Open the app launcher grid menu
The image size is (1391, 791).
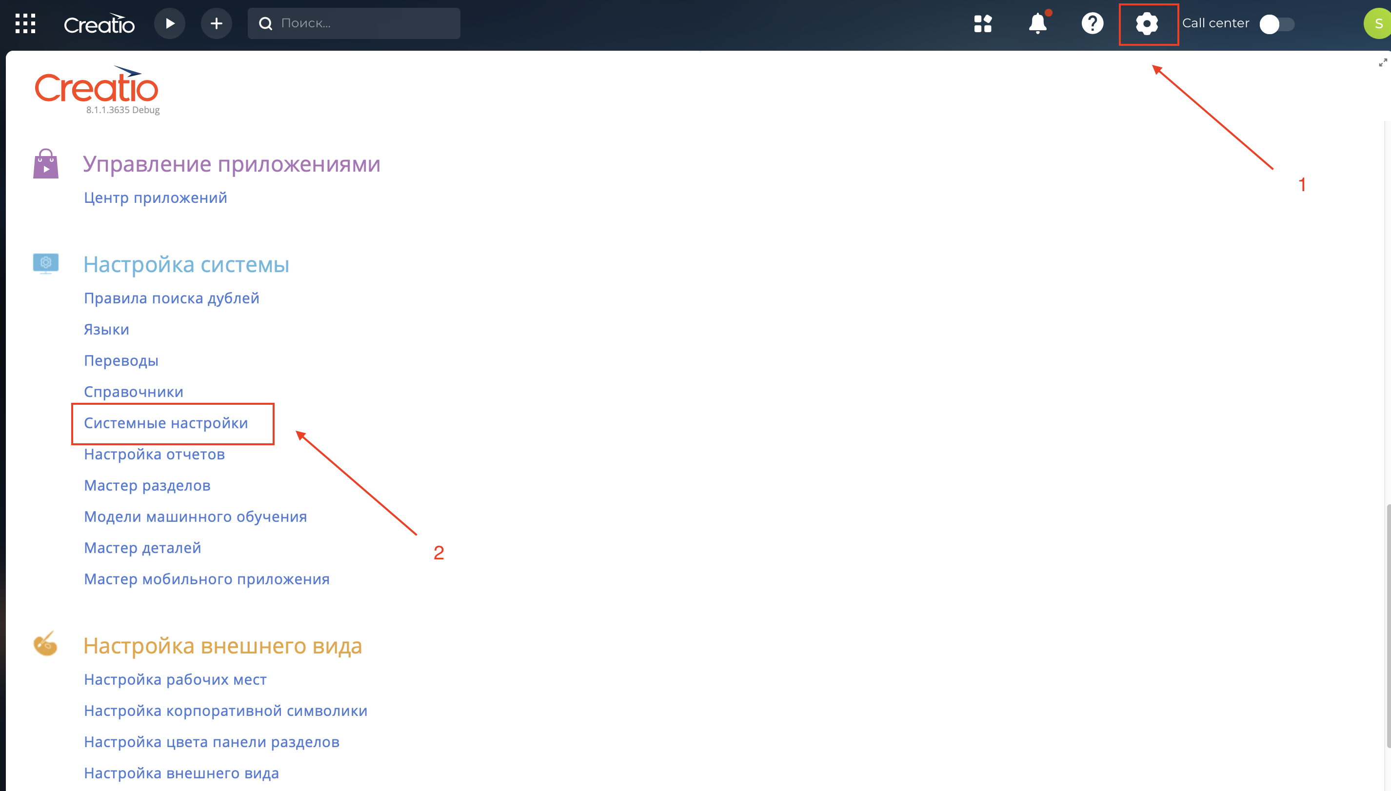click(x=25, y=23)
